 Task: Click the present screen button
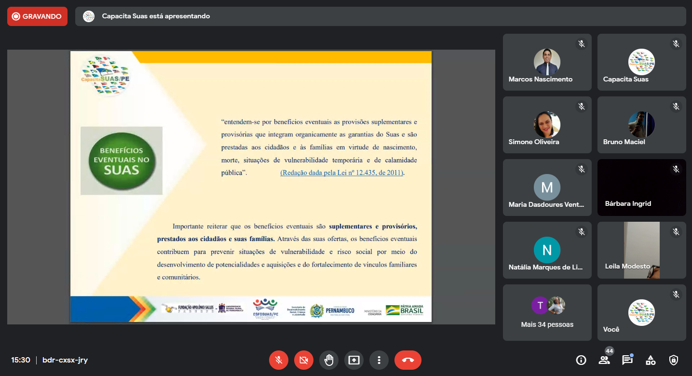click(354, 360)
